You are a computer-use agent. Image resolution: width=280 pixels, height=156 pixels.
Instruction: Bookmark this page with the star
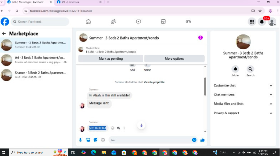click(x=260, y=11)
